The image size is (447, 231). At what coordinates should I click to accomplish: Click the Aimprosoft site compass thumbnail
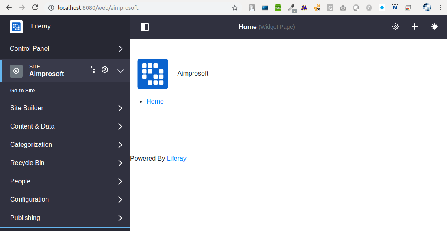click(x=16, y=71)
